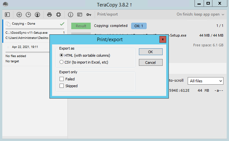
Task: Click the No target text
Action: pyautogui.click(x=12, y=61)
